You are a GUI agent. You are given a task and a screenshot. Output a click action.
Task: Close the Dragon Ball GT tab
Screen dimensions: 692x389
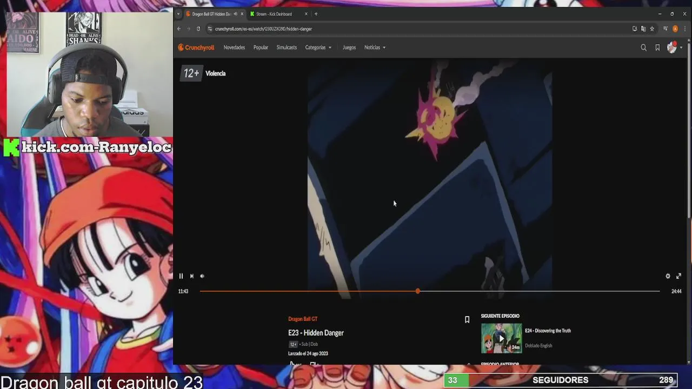click(242, 14)
